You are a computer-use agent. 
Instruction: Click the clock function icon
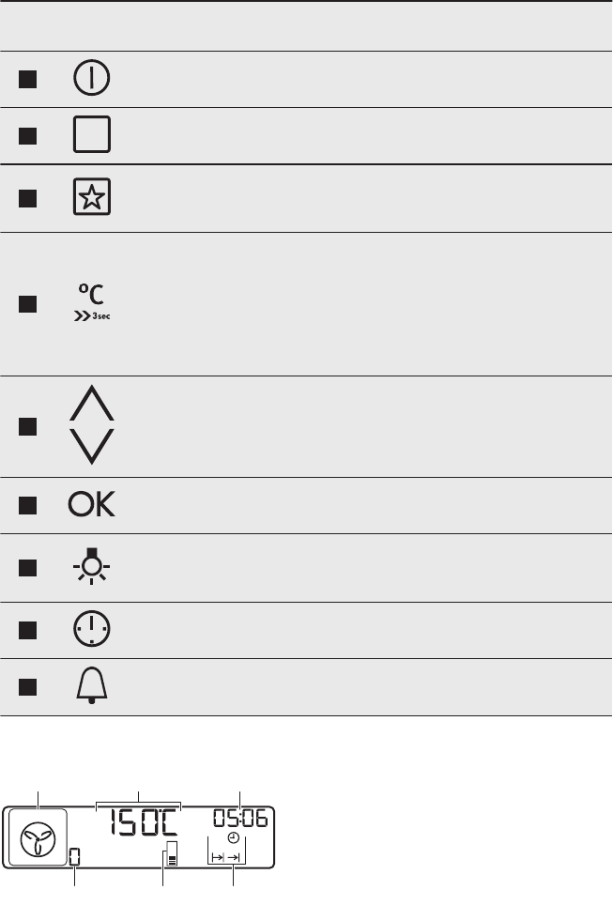90,630
